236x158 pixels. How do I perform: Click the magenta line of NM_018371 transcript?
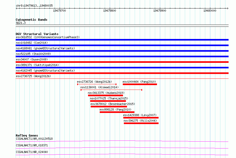click(122, 148)
